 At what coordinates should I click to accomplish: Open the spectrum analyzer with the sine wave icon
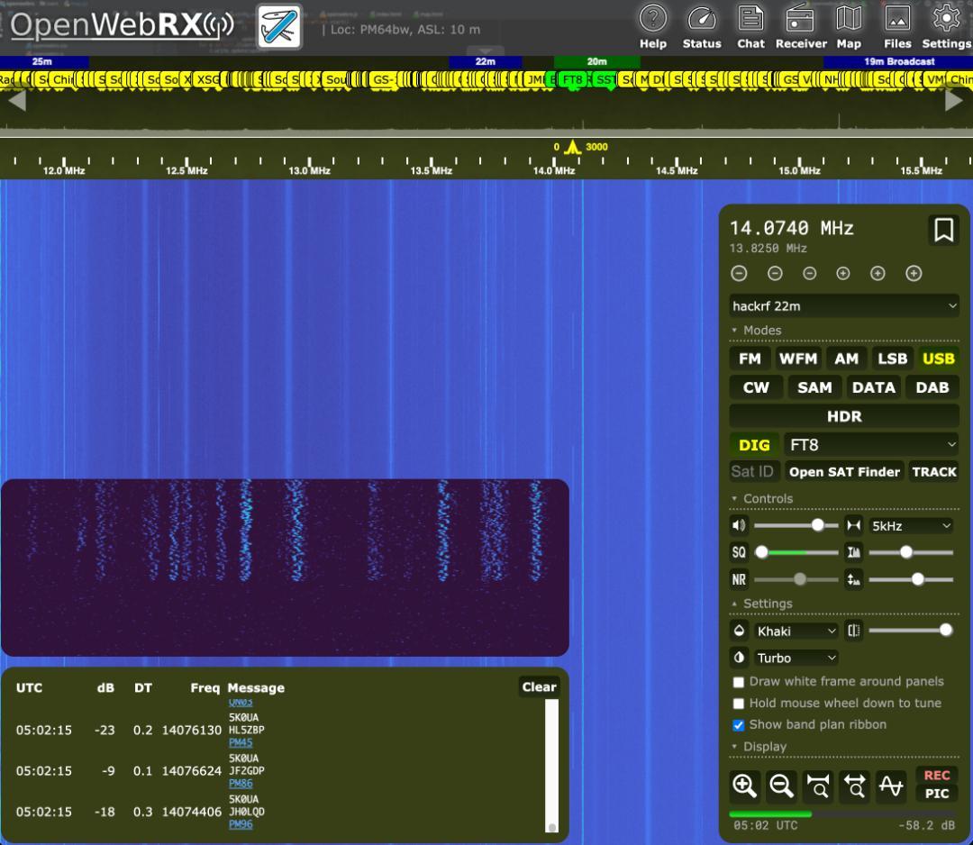(x=891, y=786)
